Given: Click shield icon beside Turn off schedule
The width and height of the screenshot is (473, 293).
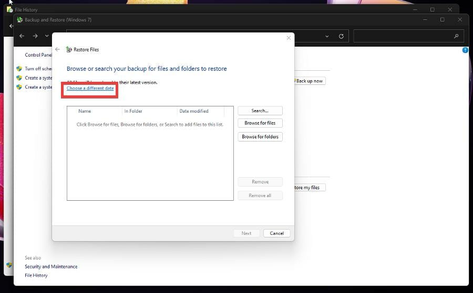Looking at the screenshot, I should pyautogui.click(x=19, y=69).
